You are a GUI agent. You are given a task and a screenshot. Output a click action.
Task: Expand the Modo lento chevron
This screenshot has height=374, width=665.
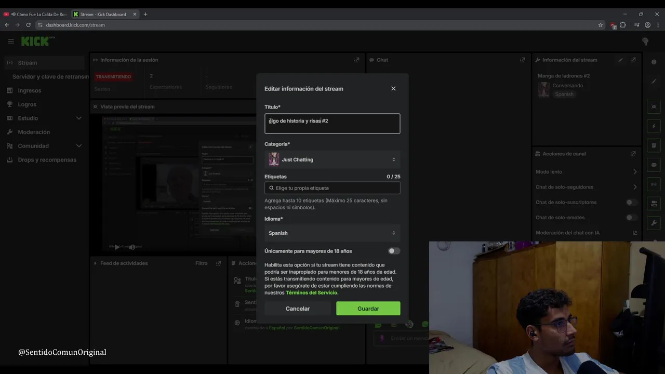[x=635, y=172]
